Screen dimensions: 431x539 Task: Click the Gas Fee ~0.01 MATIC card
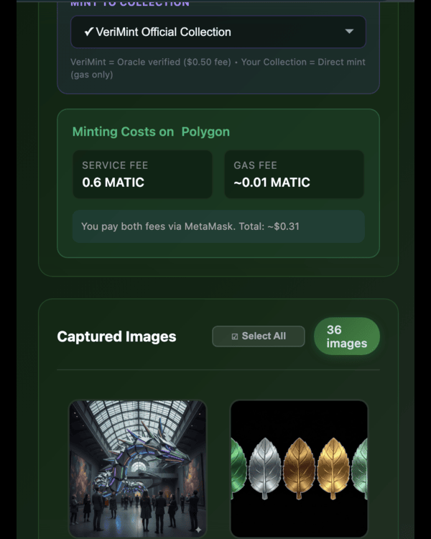coord(295,175)
